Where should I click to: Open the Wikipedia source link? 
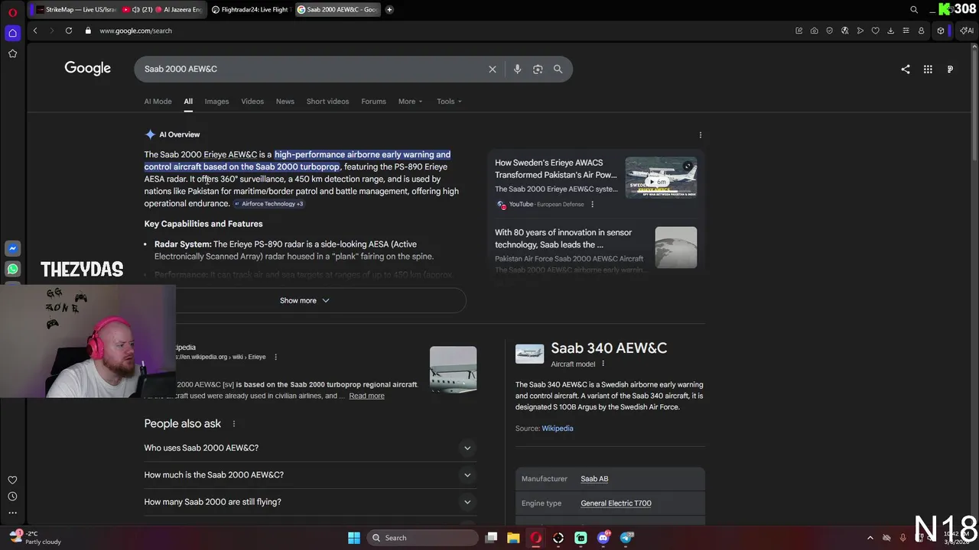point(558,429)
